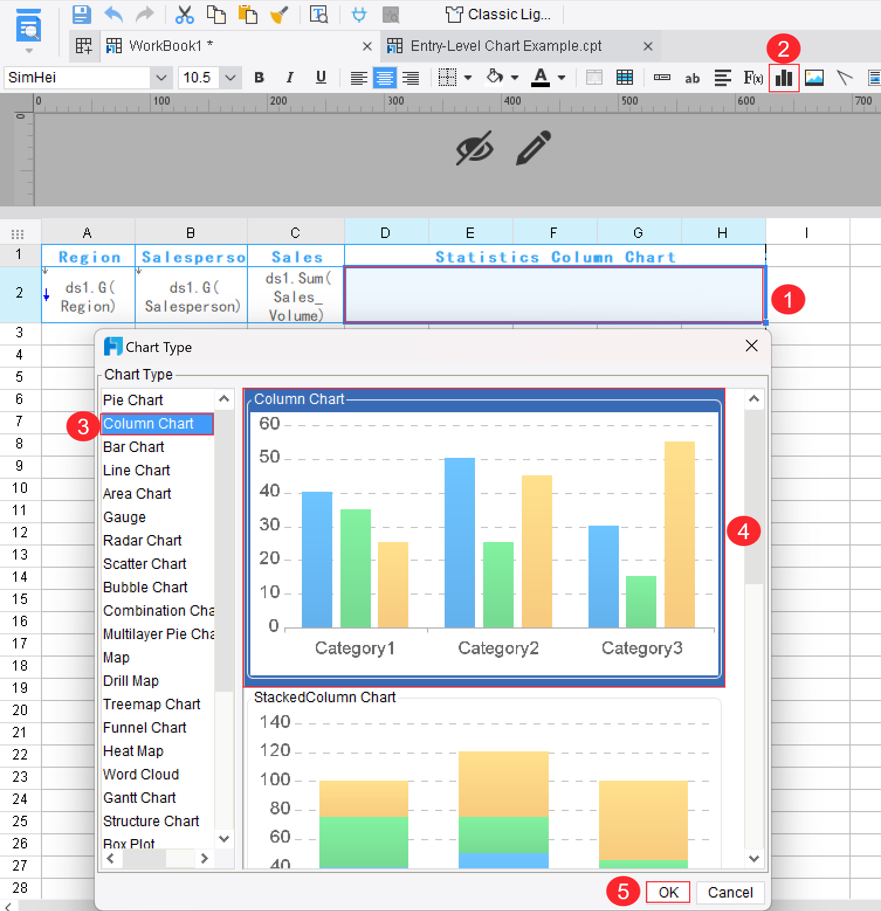The width and height of the screenshot is (881, 911).
Task: Toggle underline formatting
Action: (321, 77)
